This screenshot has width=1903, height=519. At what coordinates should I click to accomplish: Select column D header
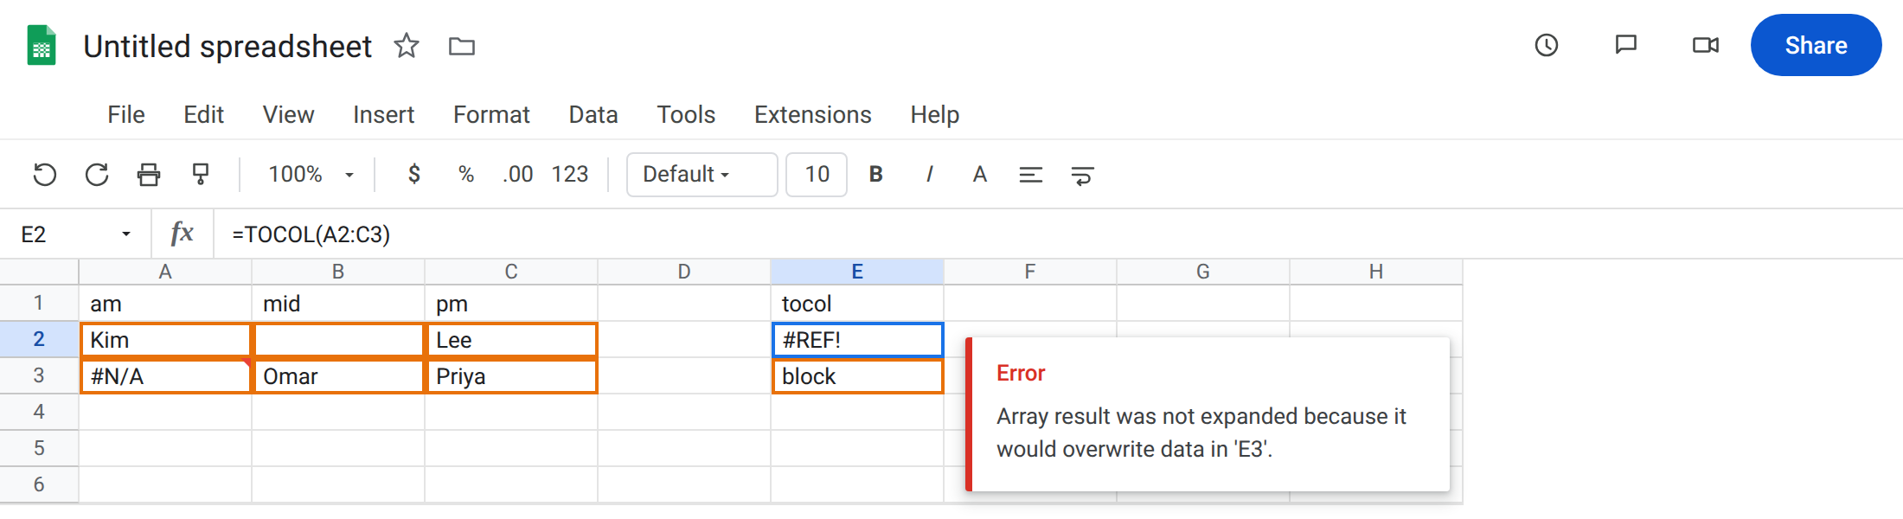click(684, 272)
